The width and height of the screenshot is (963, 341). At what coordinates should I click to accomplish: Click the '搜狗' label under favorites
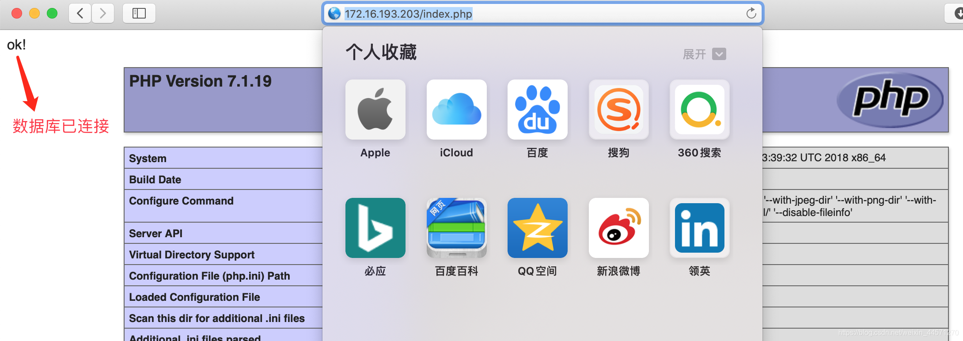(x=618, y=153)
